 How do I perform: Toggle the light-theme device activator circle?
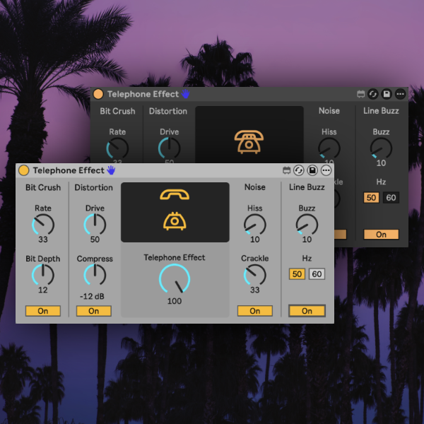click(23, 170)
